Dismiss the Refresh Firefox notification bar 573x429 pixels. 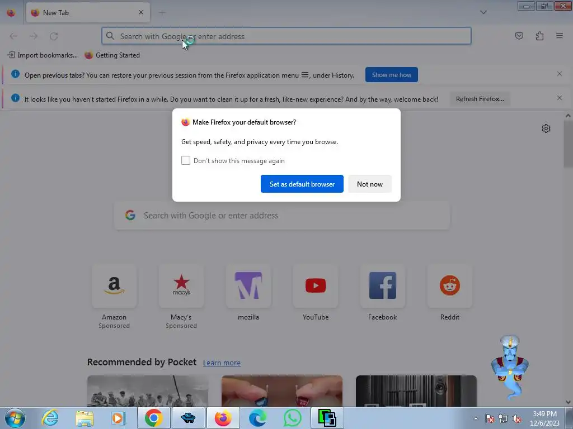click(x=559, y=98)
